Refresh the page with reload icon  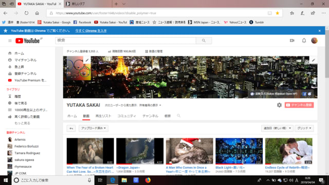(x=26, y=13)
